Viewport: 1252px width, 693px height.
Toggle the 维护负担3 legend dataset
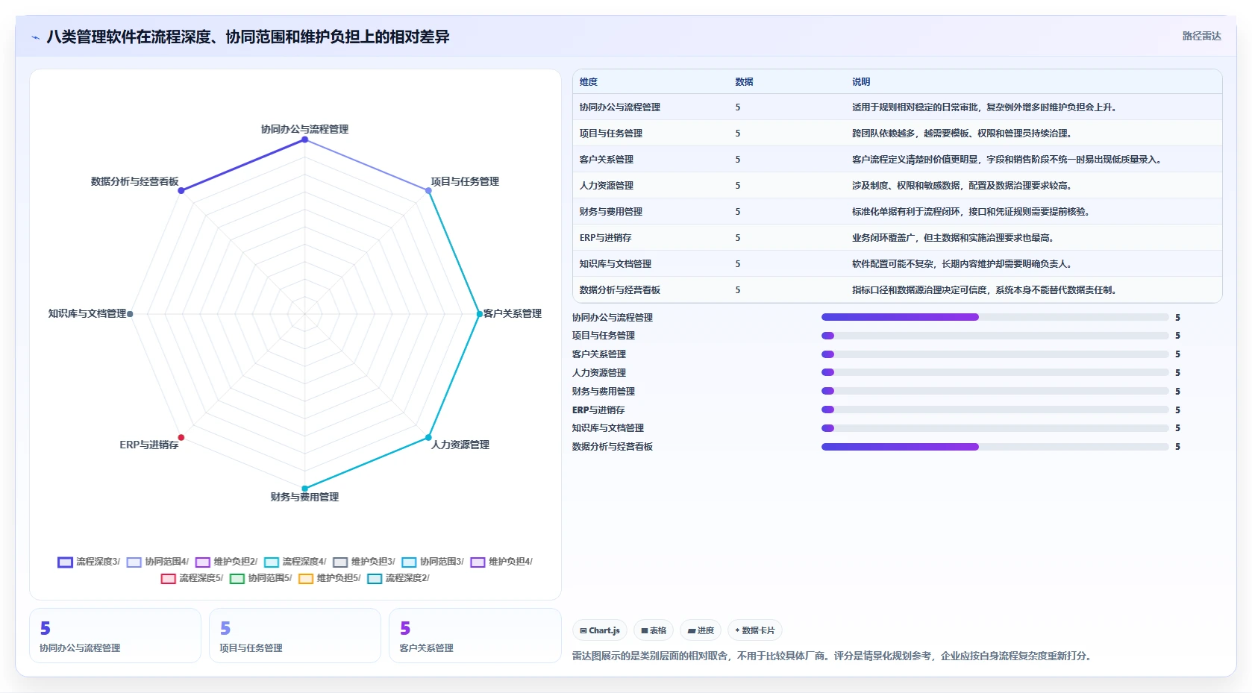pos(363,562)
